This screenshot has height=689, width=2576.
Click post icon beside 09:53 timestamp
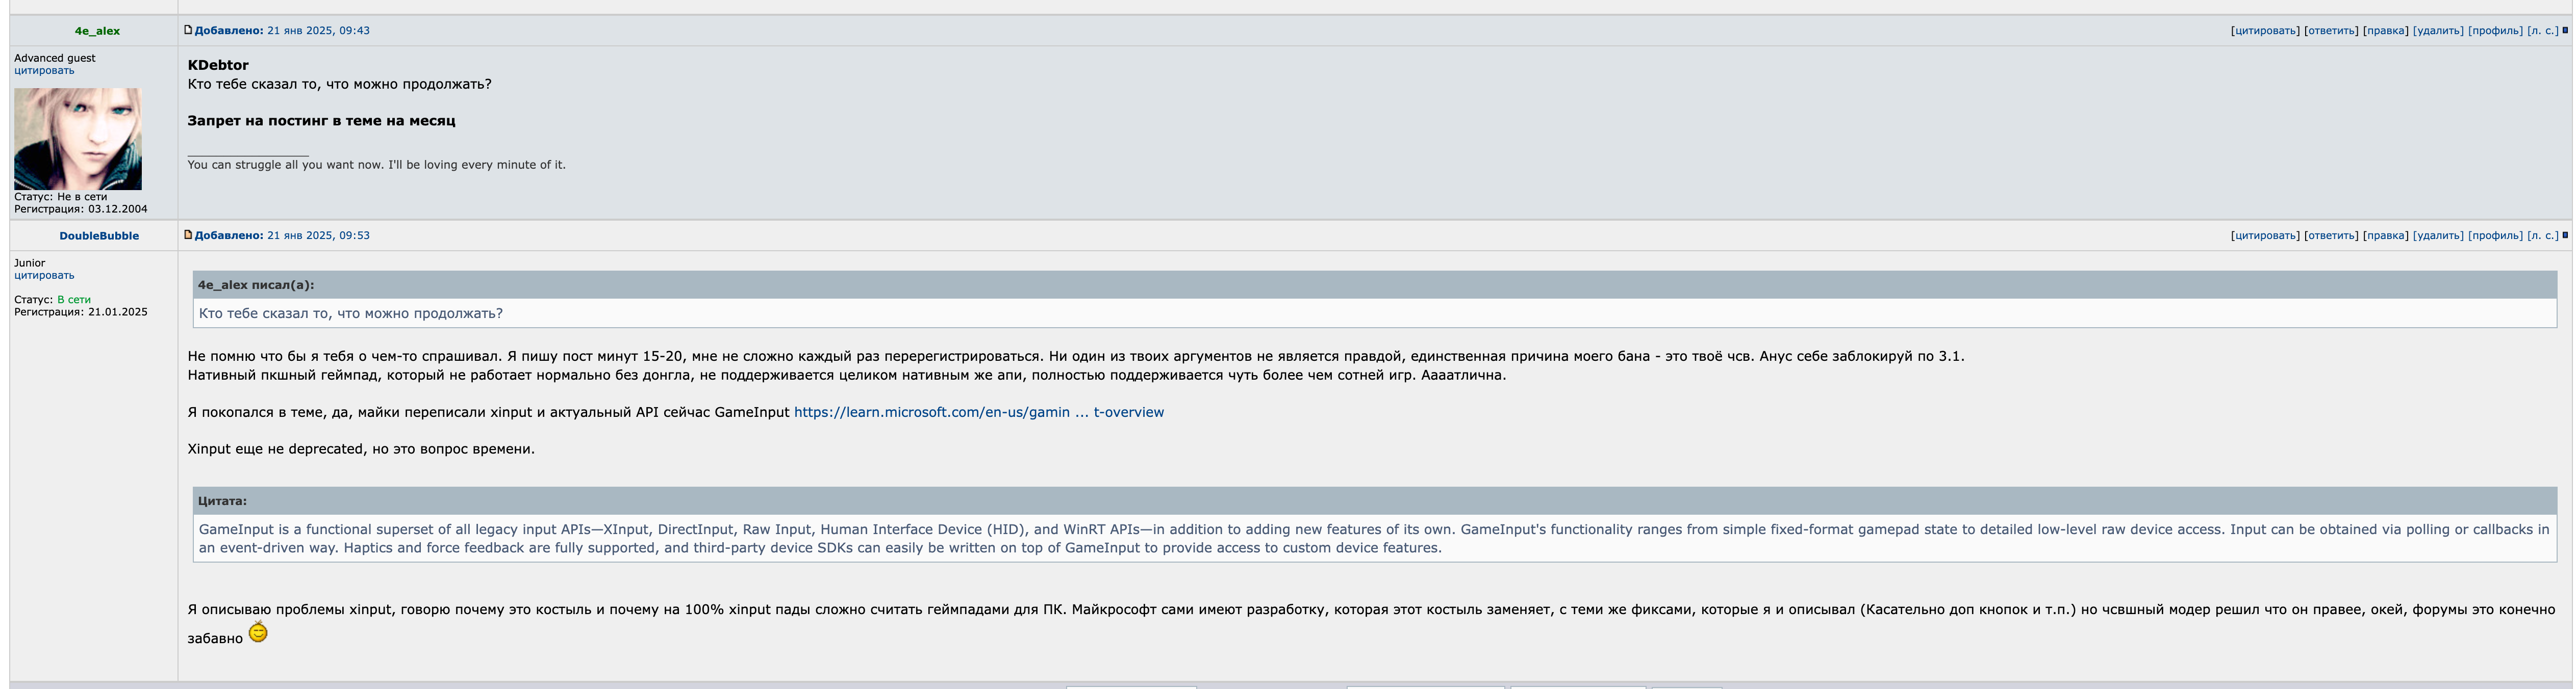(187, 234)
